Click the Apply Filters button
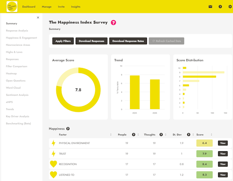This screenshot has height=181, width=233. (63, 41)
